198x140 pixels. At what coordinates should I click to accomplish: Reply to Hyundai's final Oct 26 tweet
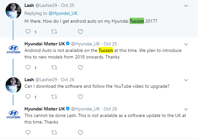click(x=28, y=132)
